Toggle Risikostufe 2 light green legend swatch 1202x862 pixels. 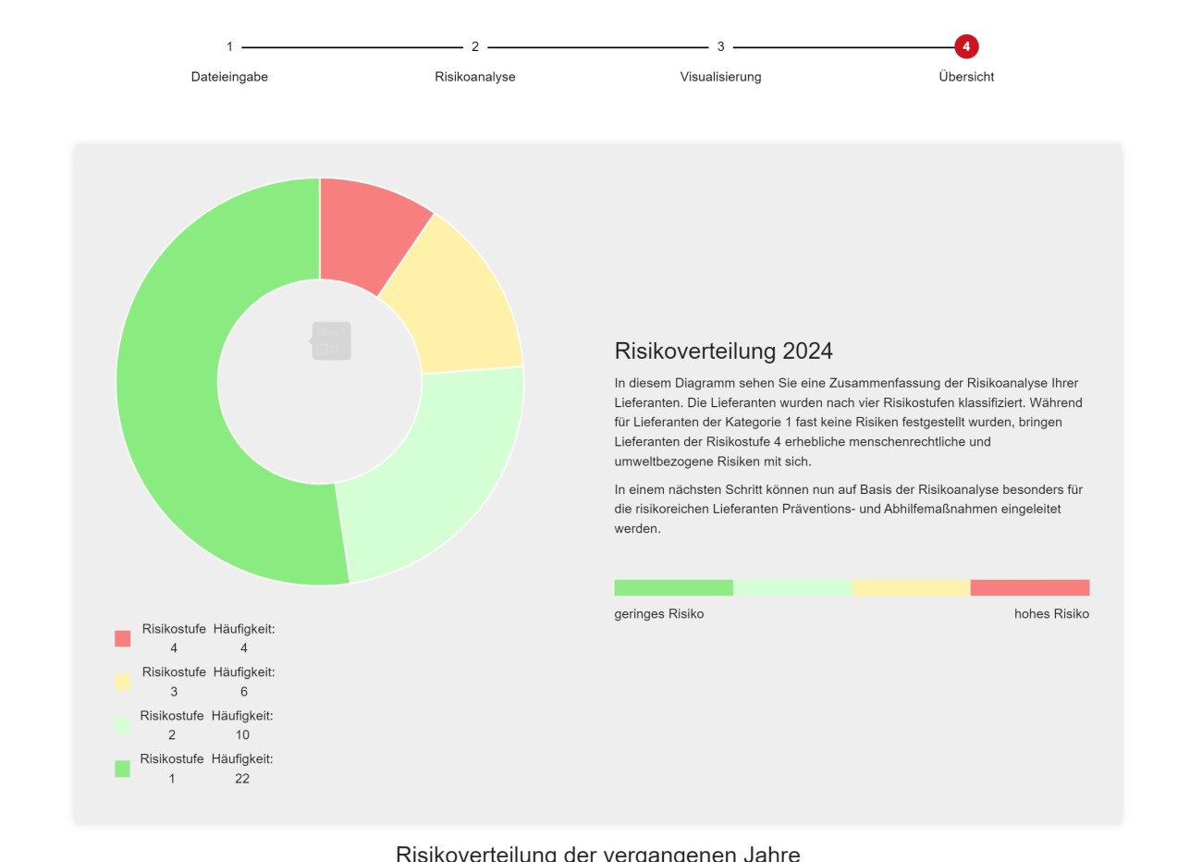tap(122, 725)
